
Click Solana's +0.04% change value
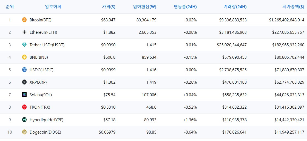point(190,95)
